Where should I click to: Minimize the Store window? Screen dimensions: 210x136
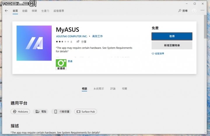[x=187, y=4]
